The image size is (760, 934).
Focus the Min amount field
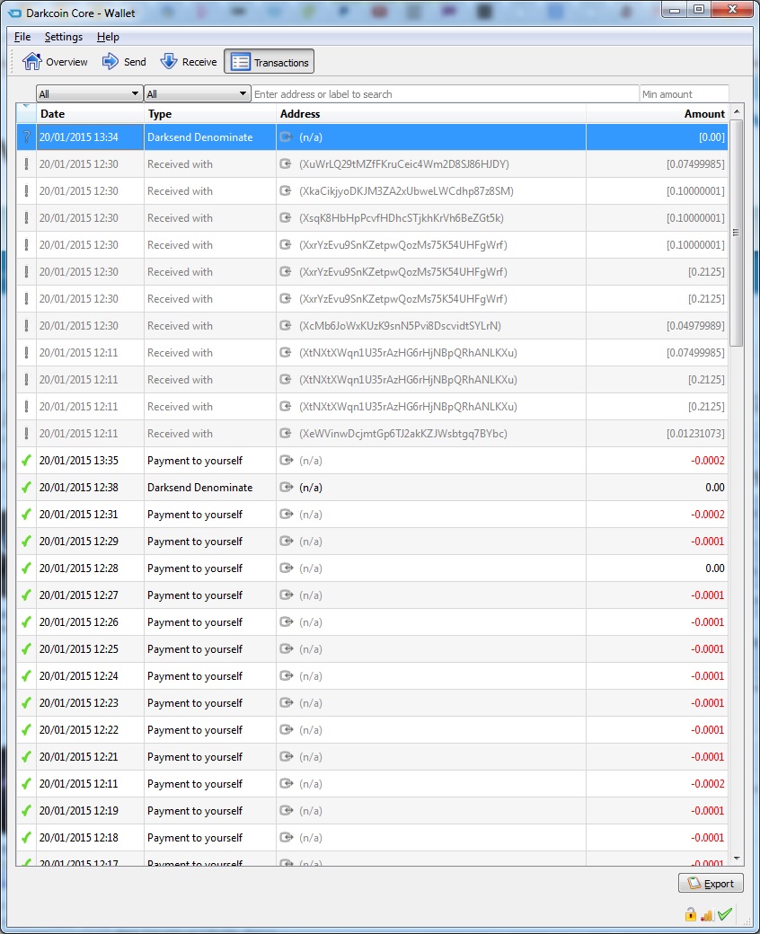pos(684,94)
